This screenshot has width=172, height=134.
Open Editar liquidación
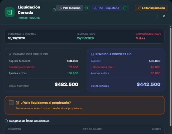click(151, 8)
